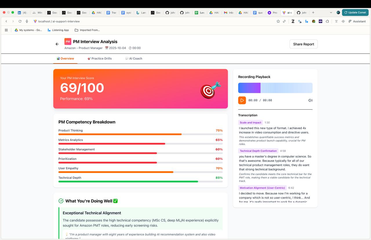Click the Exceptional Technical Alignment heading

[92, 213]
